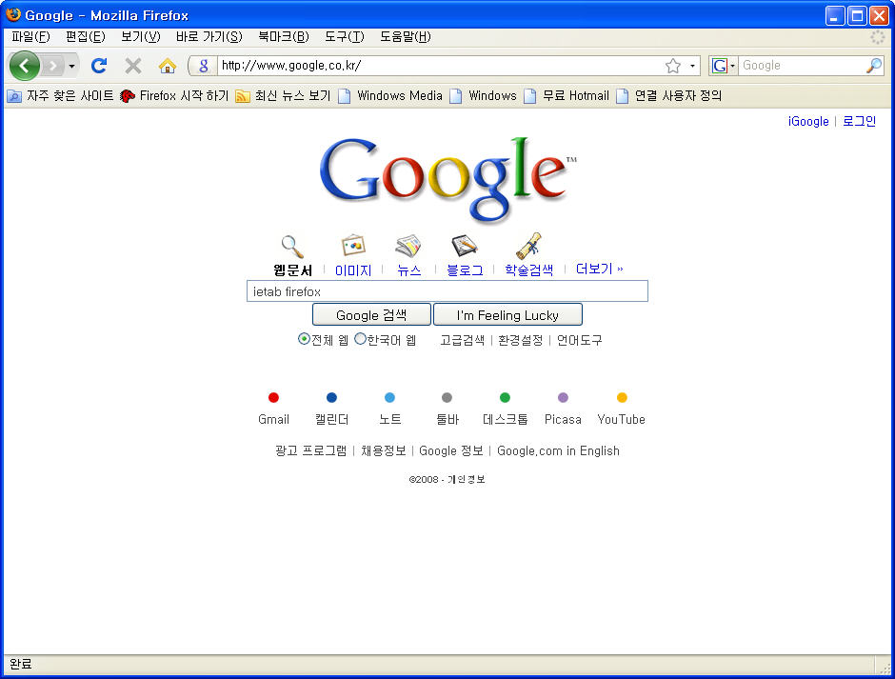Open the 도움말(H) menu
The image size is (895, 679).
pyautogui.click(x=406, y=37)
